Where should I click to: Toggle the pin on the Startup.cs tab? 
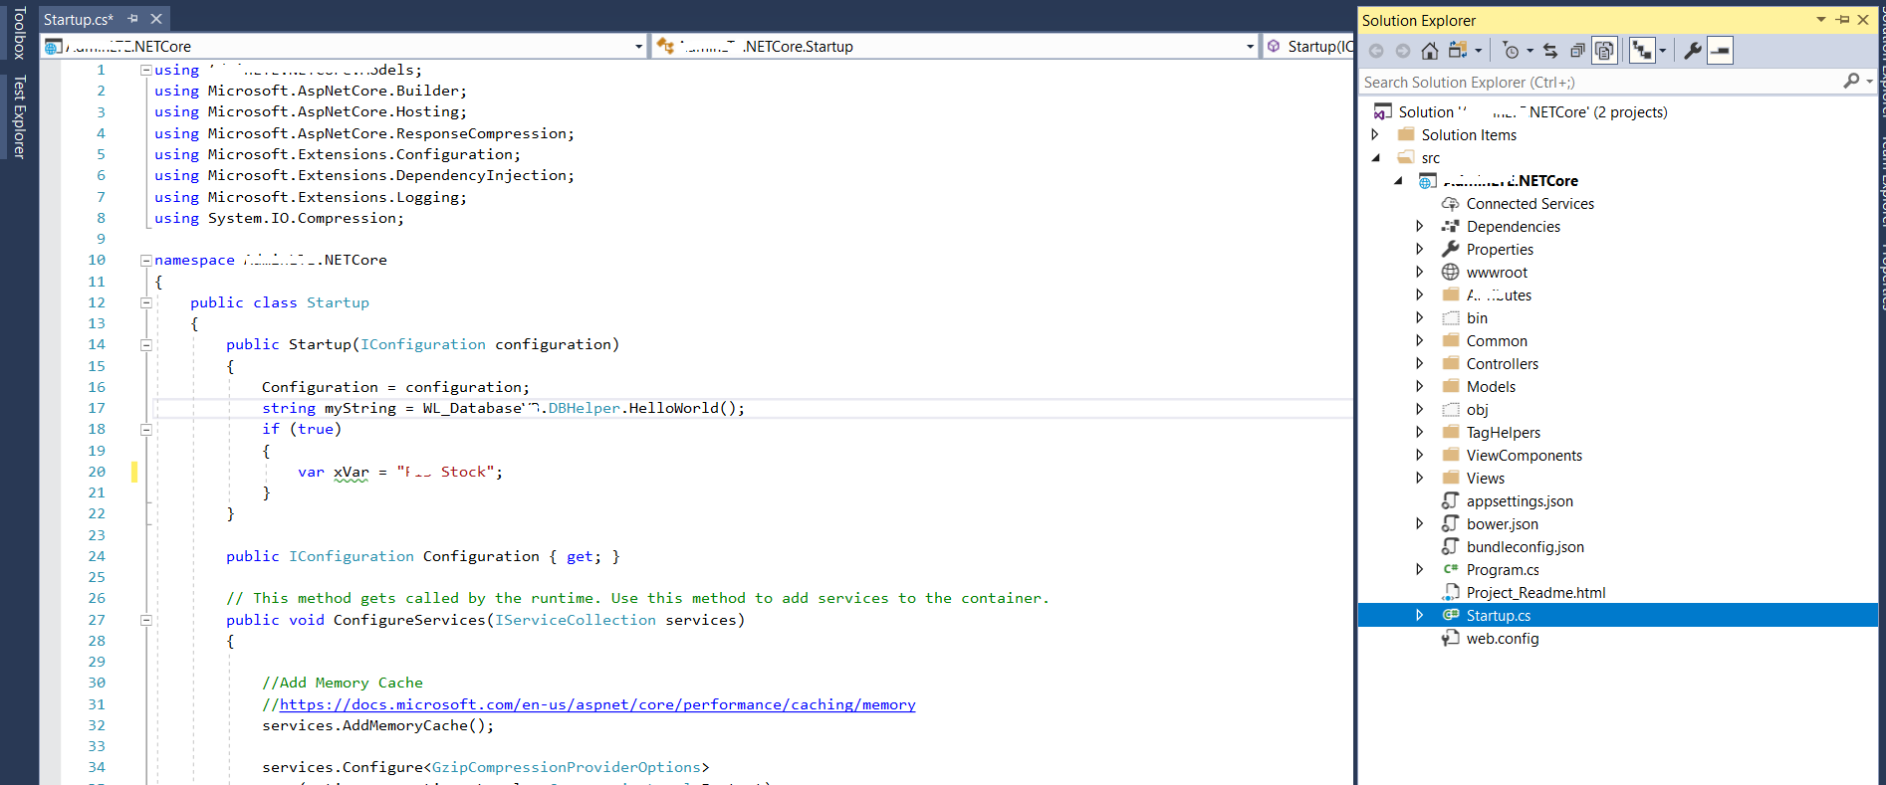pyautogui.click(x=132, y=19)
